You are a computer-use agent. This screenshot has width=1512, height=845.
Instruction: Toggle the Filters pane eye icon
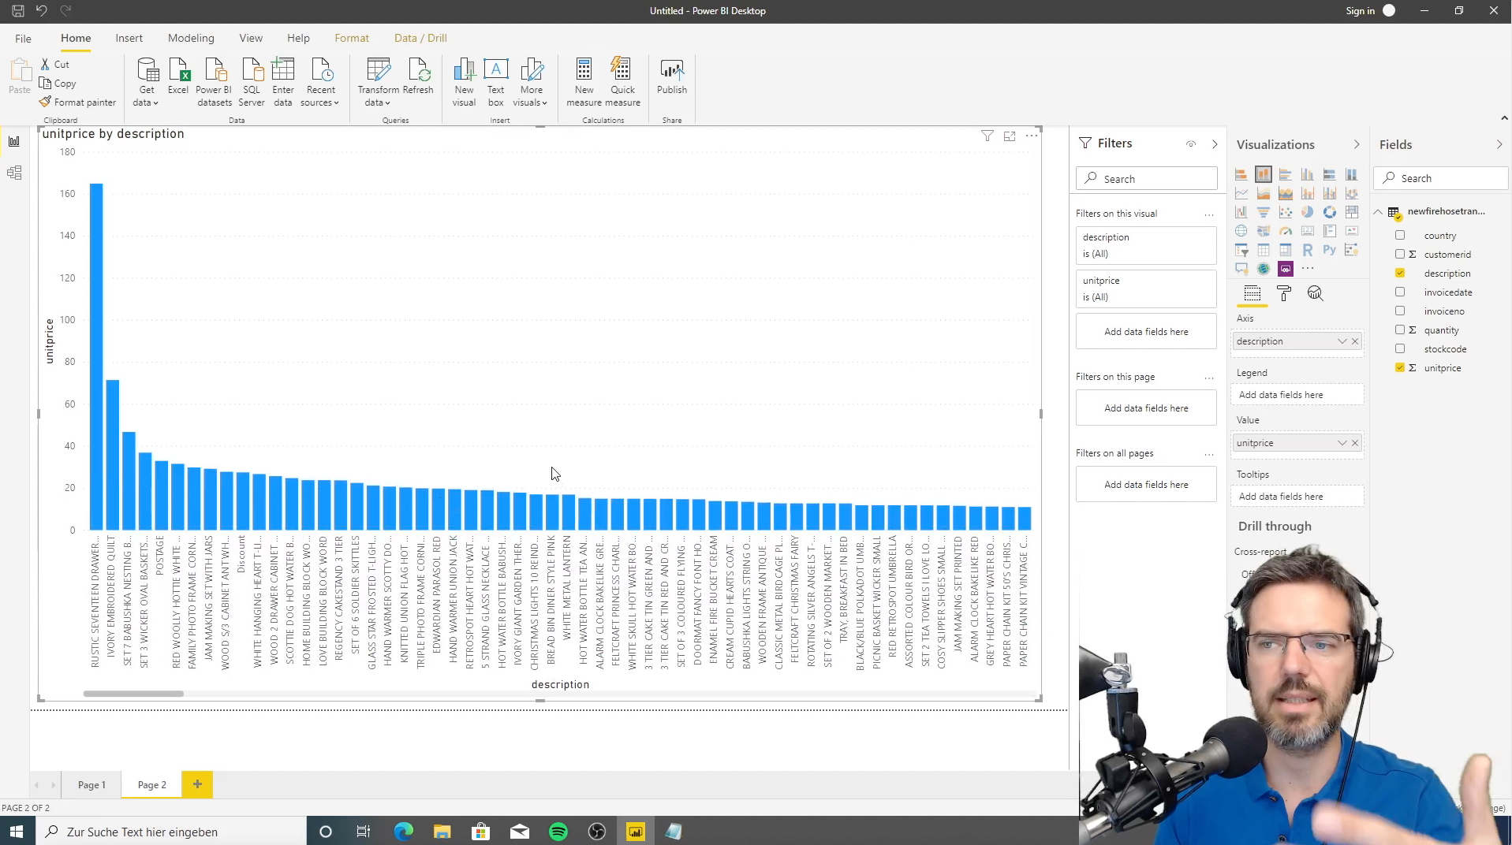tap(1191, 143)
